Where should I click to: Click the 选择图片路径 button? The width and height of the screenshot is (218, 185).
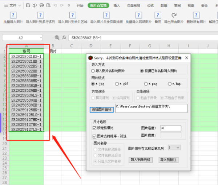click(x=101, y=109)
